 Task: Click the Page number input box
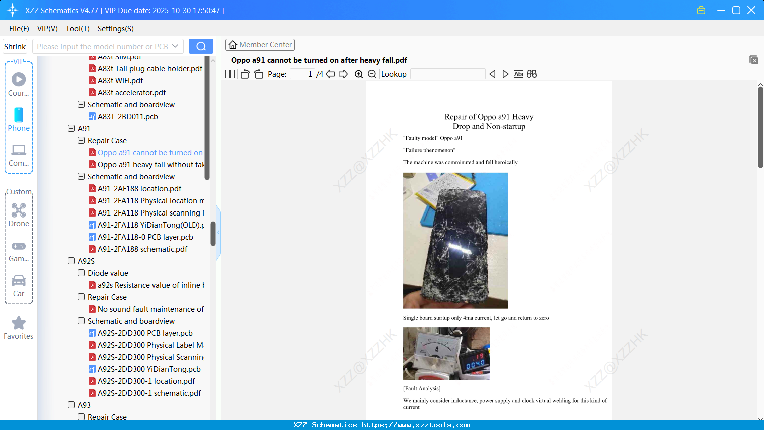tap(302, 74)
